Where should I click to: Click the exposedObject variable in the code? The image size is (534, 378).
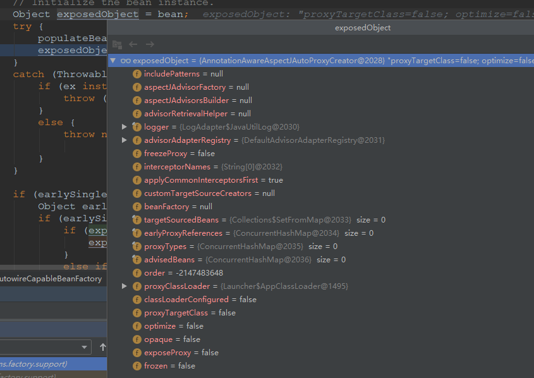97,14
